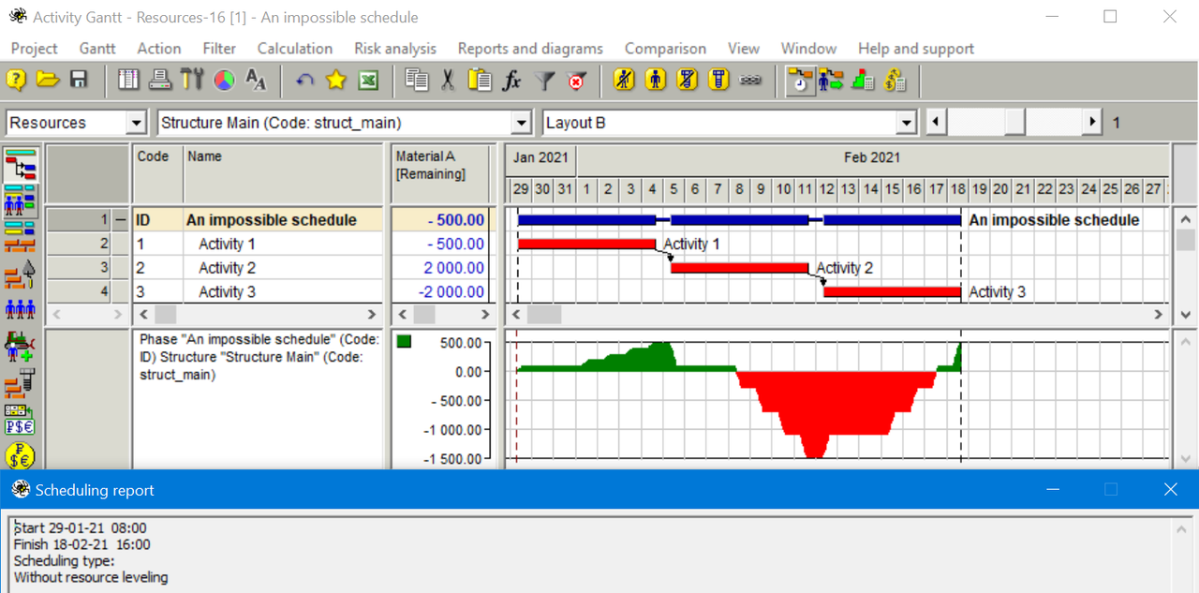The image size is (1199, 593).
Task: Click the crossed-out bolt material icon
Action: [x=688, y=81]
